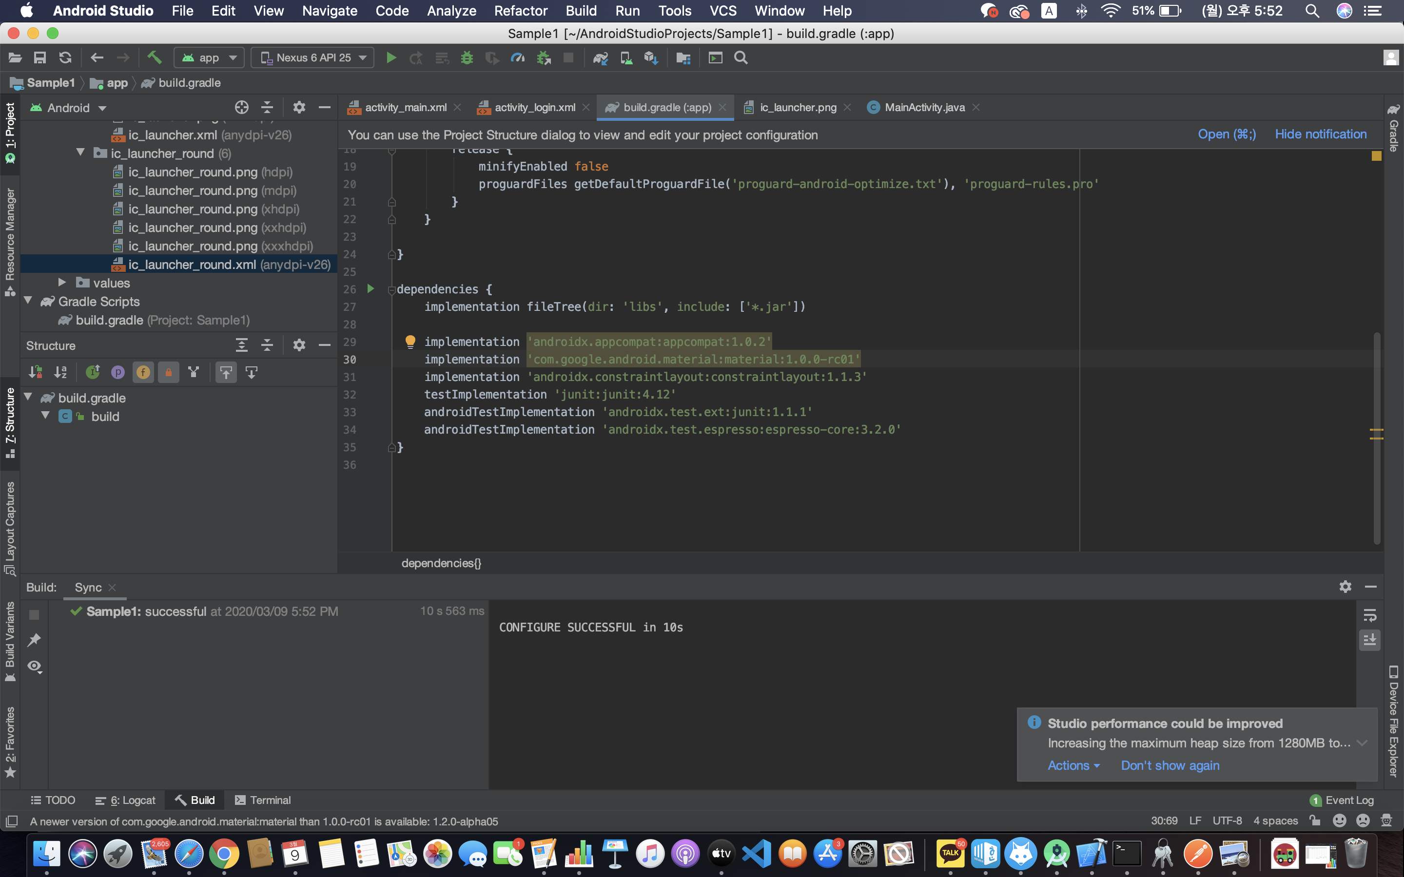Viewport: 1404px width, 877px height.
Task: Open the app run configuration dropdown
Action: 210,57
